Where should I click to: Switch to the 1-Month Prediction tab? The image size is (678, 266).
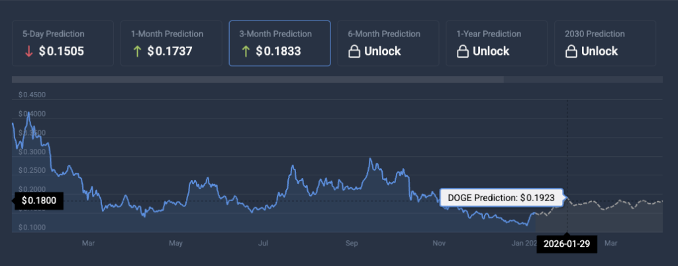click(x=171, y=43)
